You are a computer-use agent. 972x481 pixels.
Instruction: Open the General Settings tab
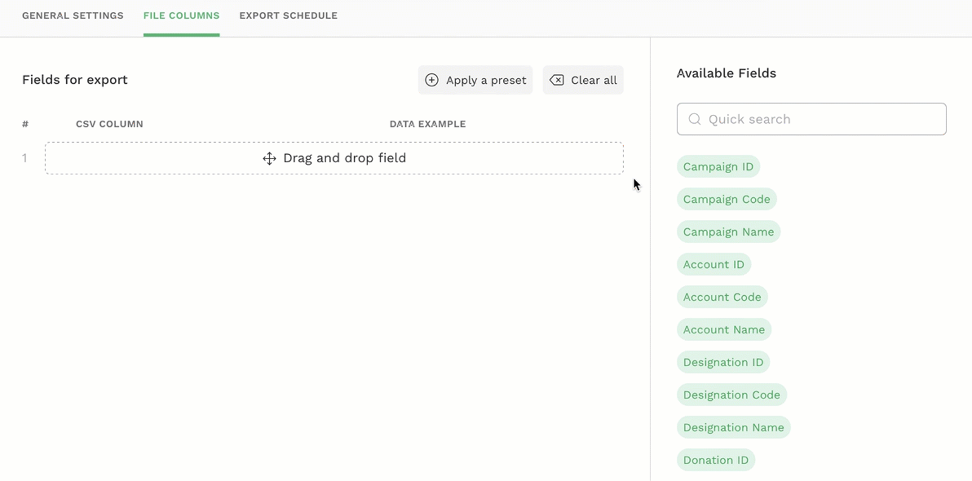[x=73, y=16]
